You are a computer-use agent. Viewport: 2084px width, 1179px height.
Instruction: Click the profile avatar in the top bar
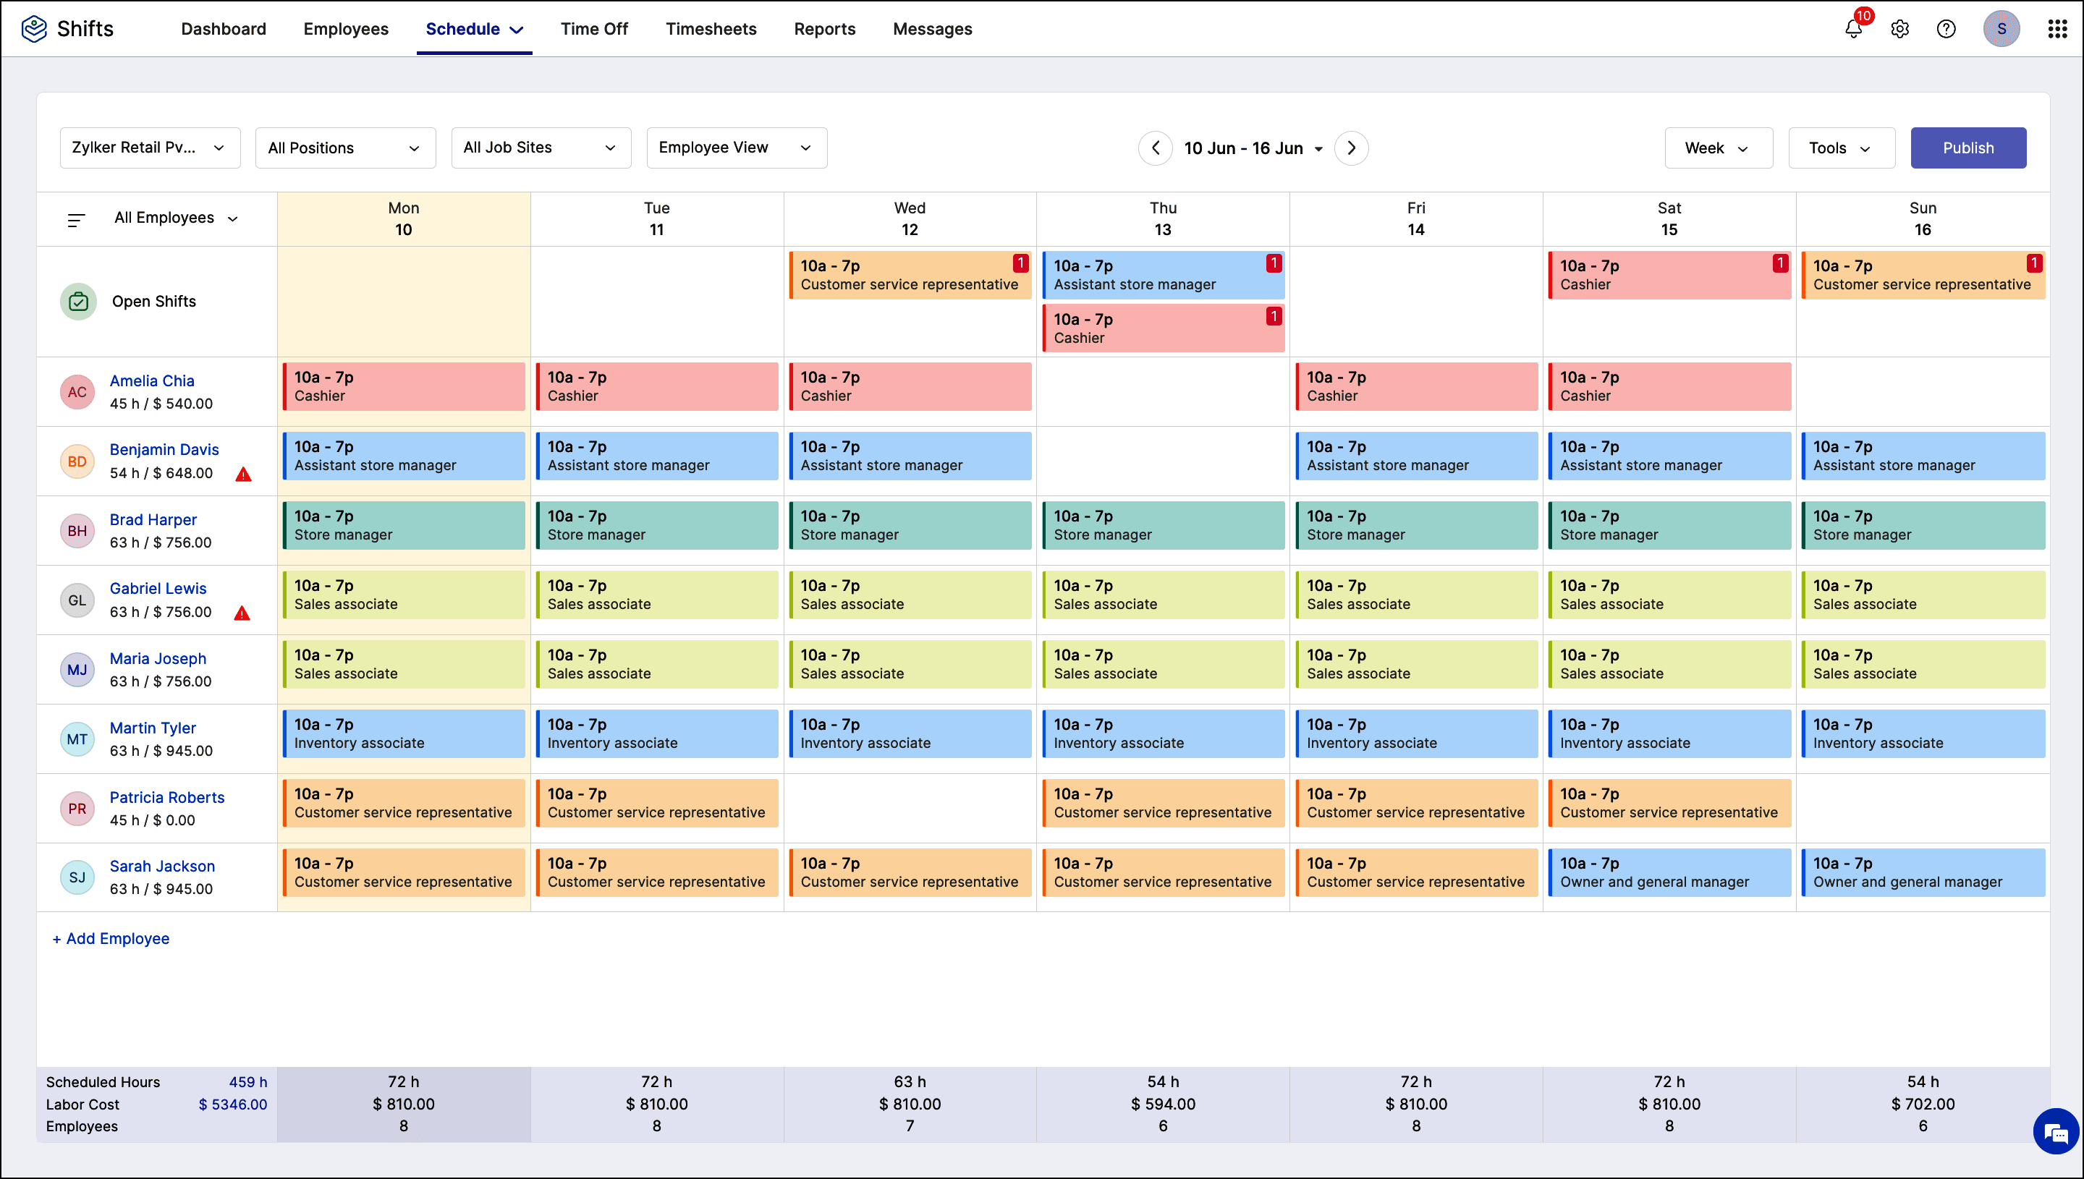pos(2002,28)
